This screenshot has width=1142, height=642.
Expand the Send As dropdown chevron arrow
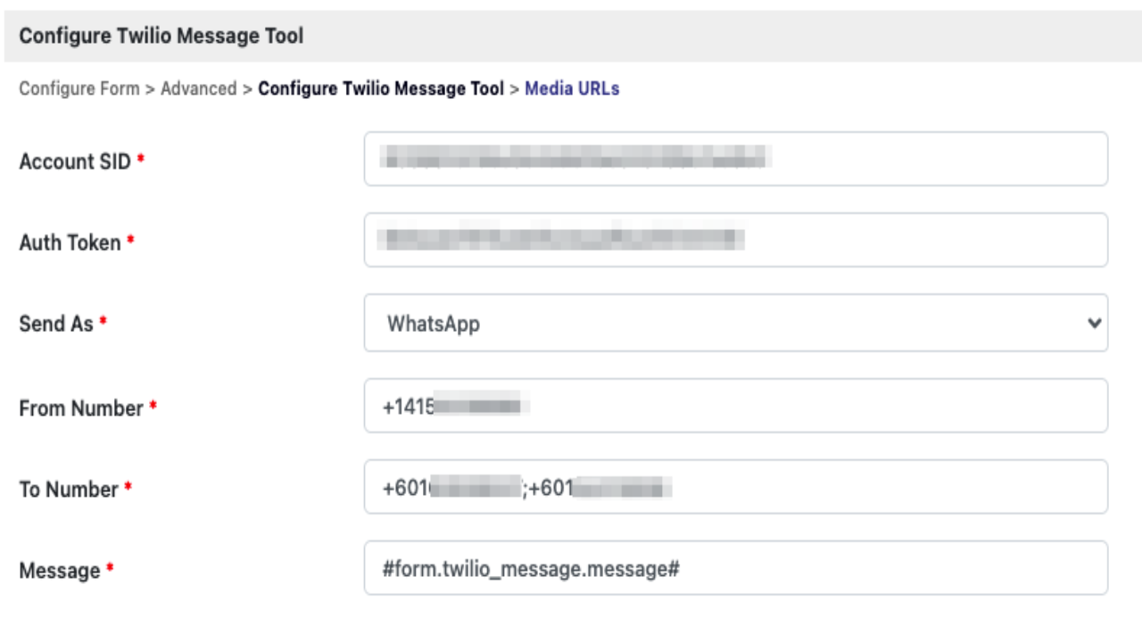1095,324
